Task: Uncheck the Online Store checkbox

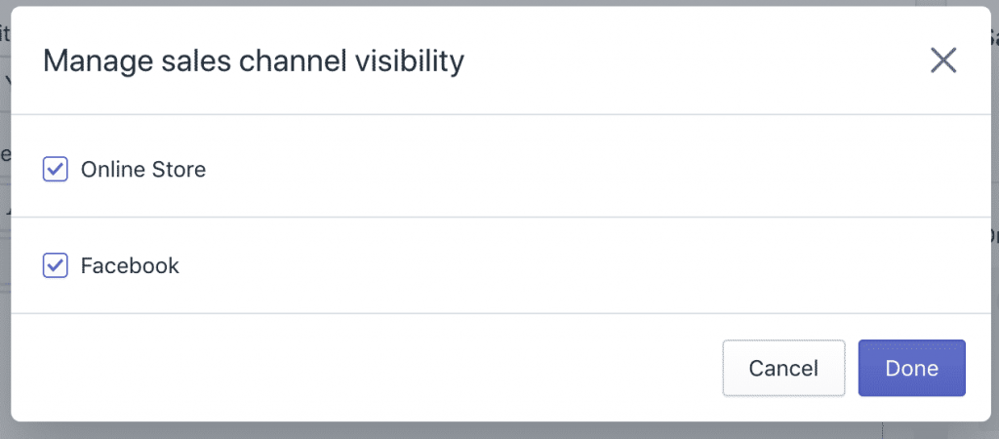Action: pos(56,170)
